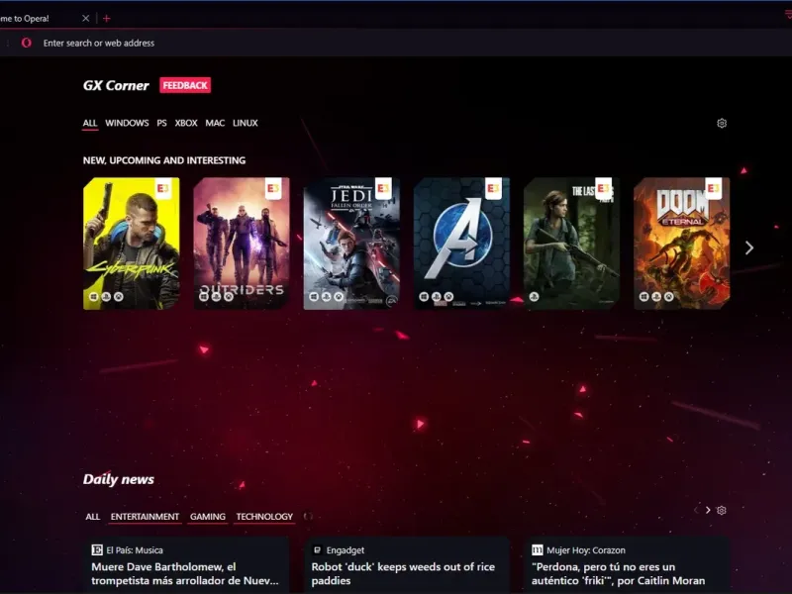Select ALL news categories
792x594 pixels.
coord(92,517)
